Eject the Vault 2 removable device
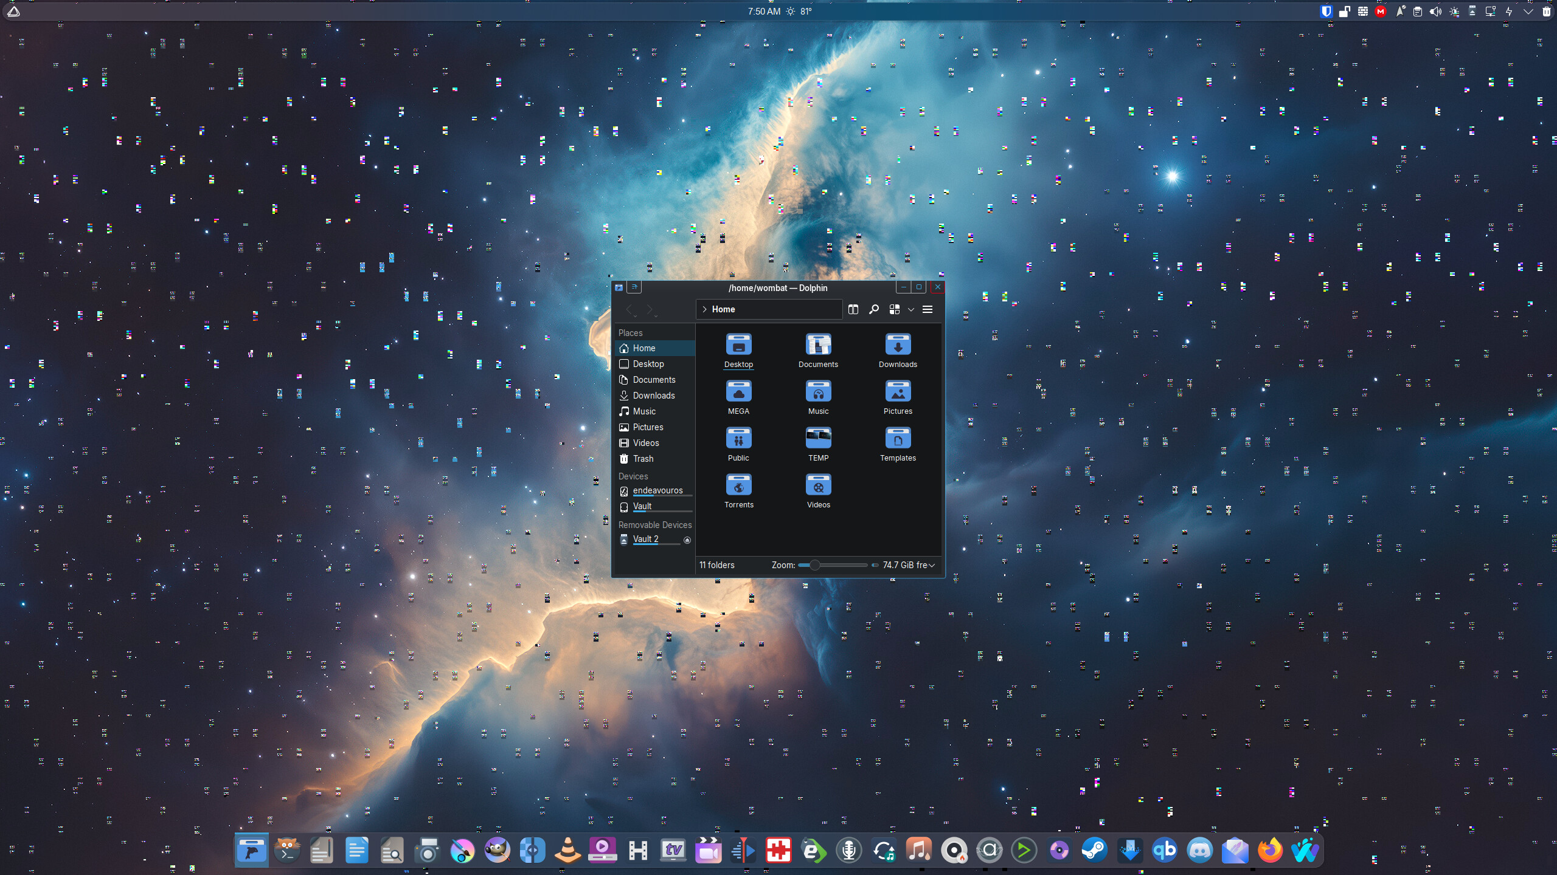Image resolution: width=1557 pixels, height=875 pixels. 687,540
